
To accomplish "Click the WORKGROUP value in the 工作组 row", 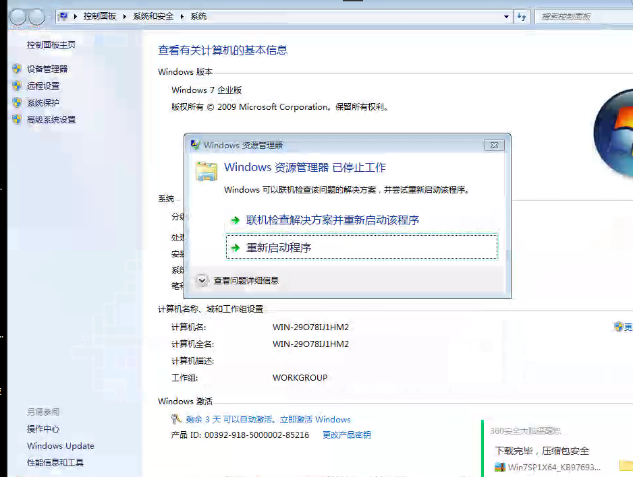I will [x=300, y=378].
